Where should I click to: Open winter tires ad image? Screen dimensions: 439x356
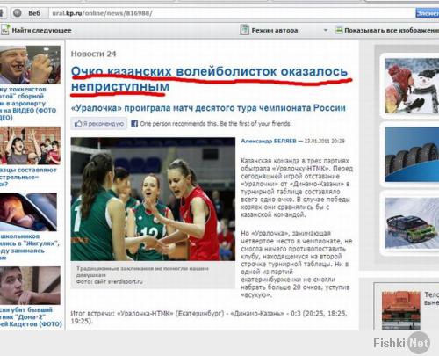point(412,155)
